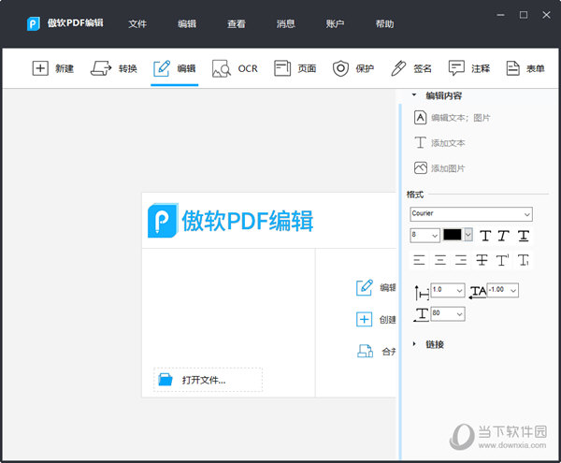The image size is (561, 463).
Task: Align text left
Action: click(x=419, y=260)
